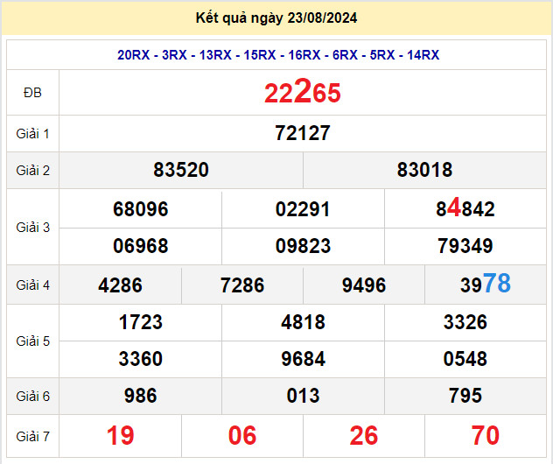The image size is (553, 464).
Task: Select the Giải 7 number 26
Action: [x=364, y=435]
